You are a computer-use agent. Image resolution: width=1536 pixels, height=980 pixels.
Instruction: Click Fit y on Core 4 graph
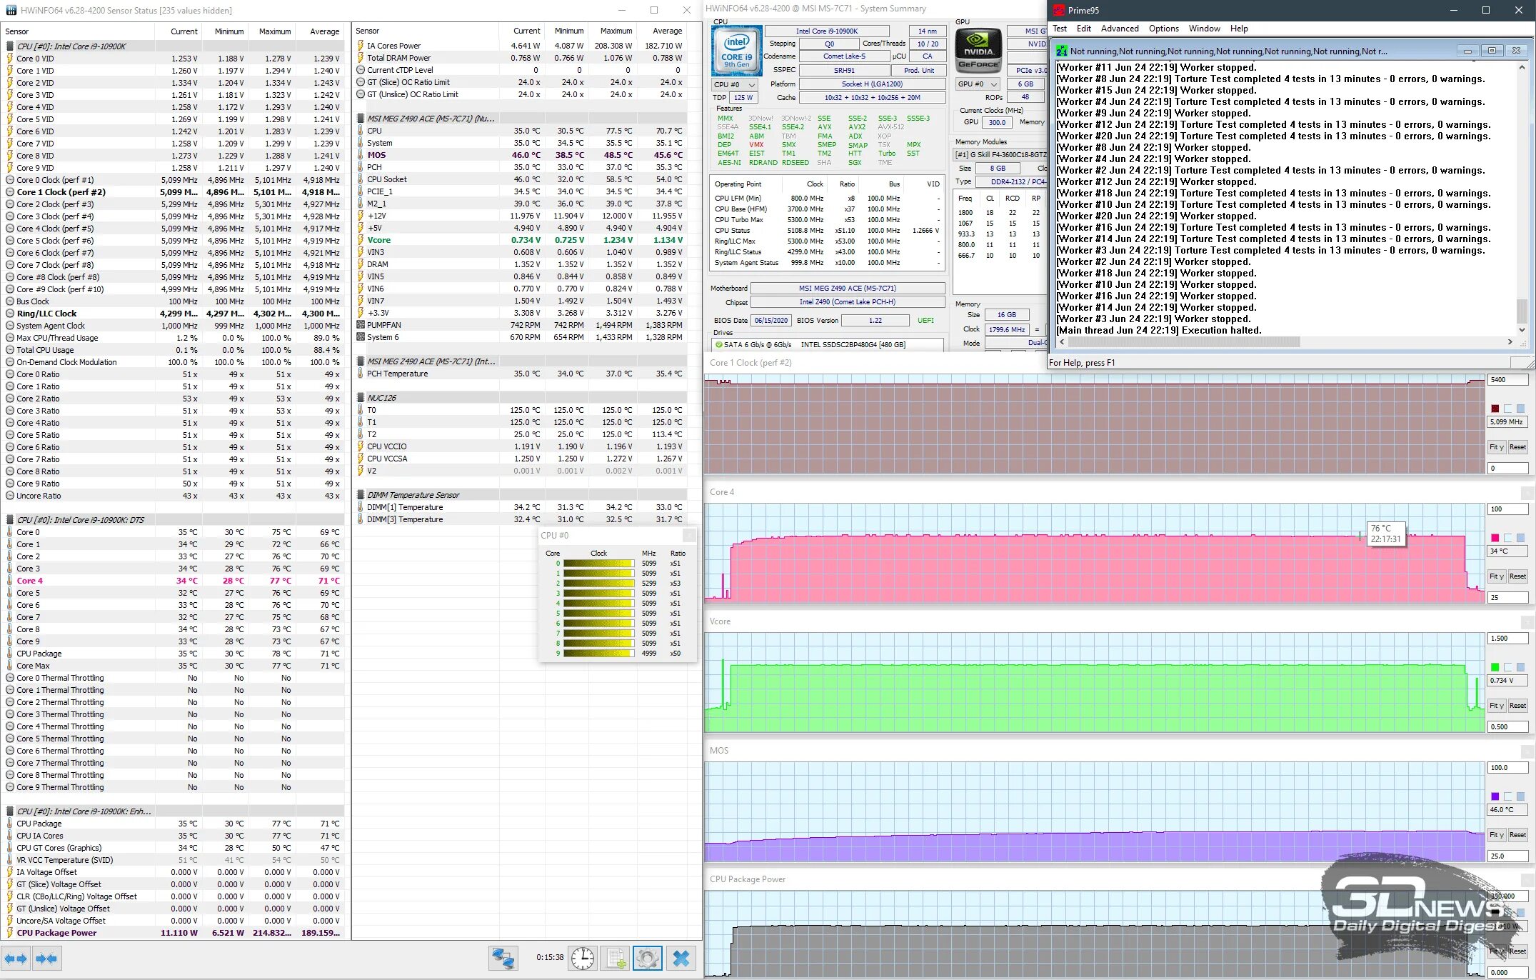(1497, 576)
